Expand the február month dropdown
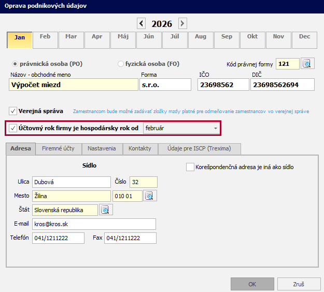 point(215,128)
